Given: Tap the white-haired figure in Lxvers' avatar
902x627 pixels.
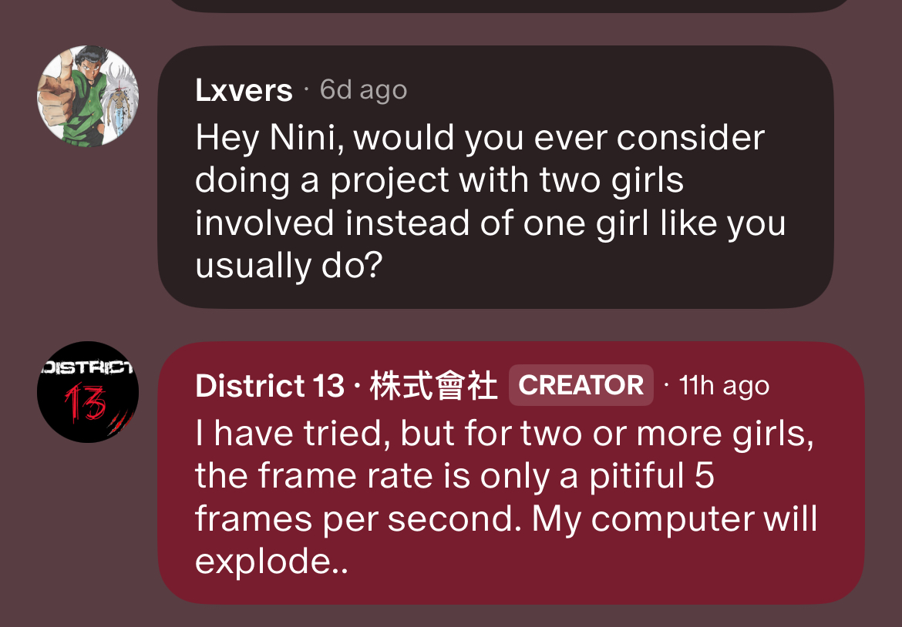Looking at the screenshot, I should pyautogui.click(x=118, y=96).
